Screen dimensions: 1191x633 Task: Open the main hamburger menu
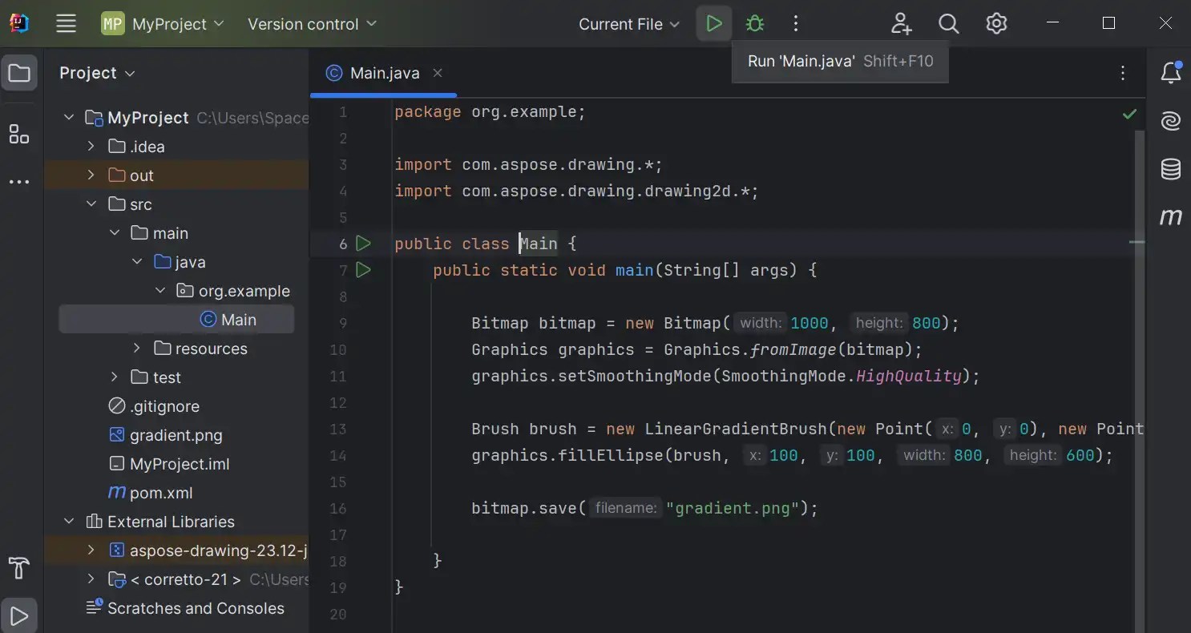[x=66, y=23]
